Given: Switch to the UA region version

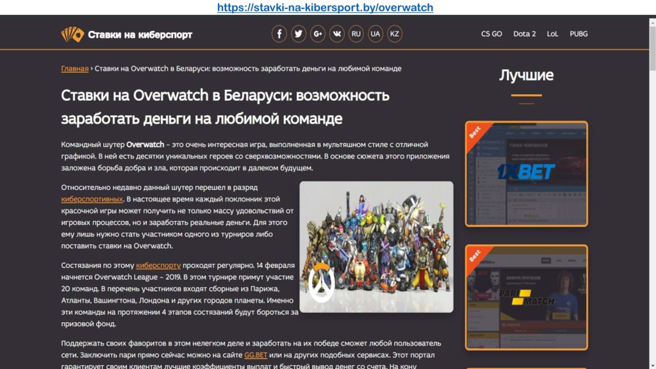Looking at the screenshot, I should click(x=375, y=34).
